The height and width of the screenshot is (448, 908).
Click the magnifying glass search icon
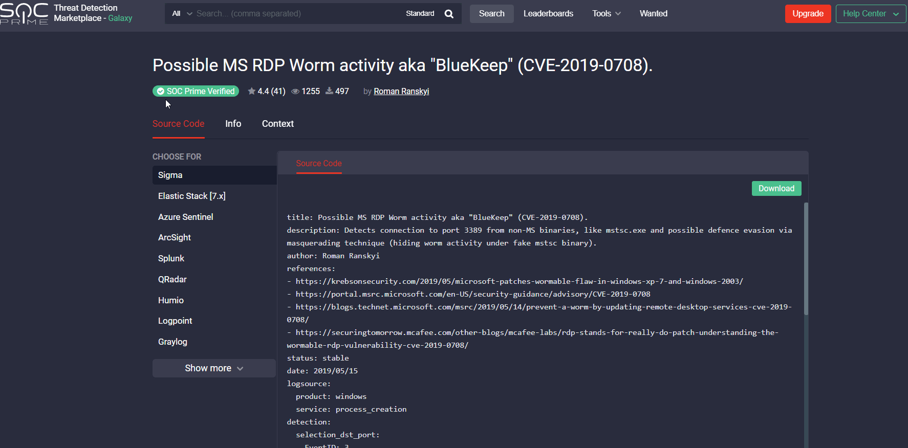point(449,14)
